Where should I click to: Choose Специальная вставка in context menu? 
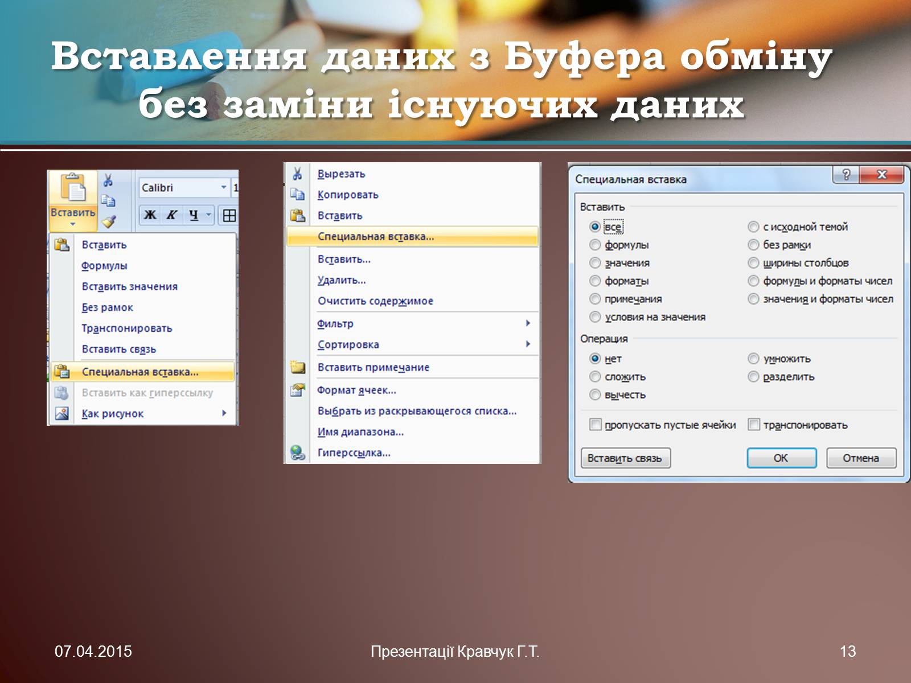pyautogui.click(x=412, y=236)
